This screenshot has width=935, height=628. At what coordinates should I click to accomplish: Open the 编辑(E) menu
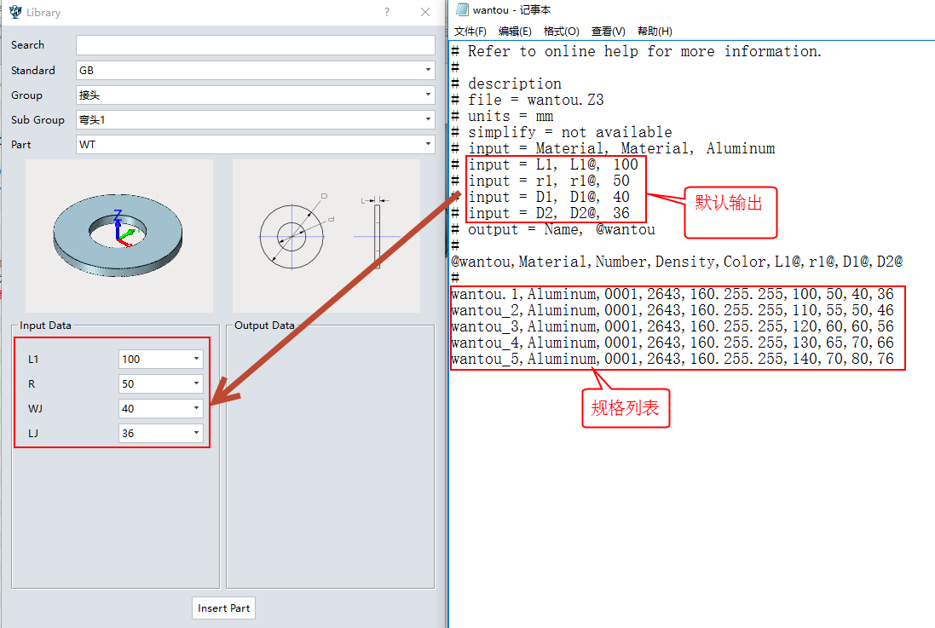click(x=515, y=32)
